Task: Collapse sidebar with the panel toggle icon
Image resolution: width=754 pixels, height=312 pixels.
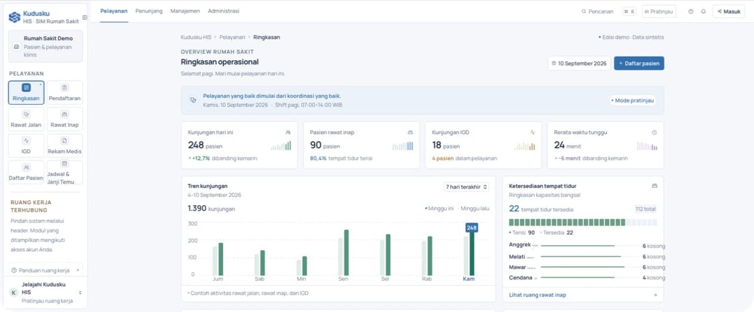Action: (85, 17)
